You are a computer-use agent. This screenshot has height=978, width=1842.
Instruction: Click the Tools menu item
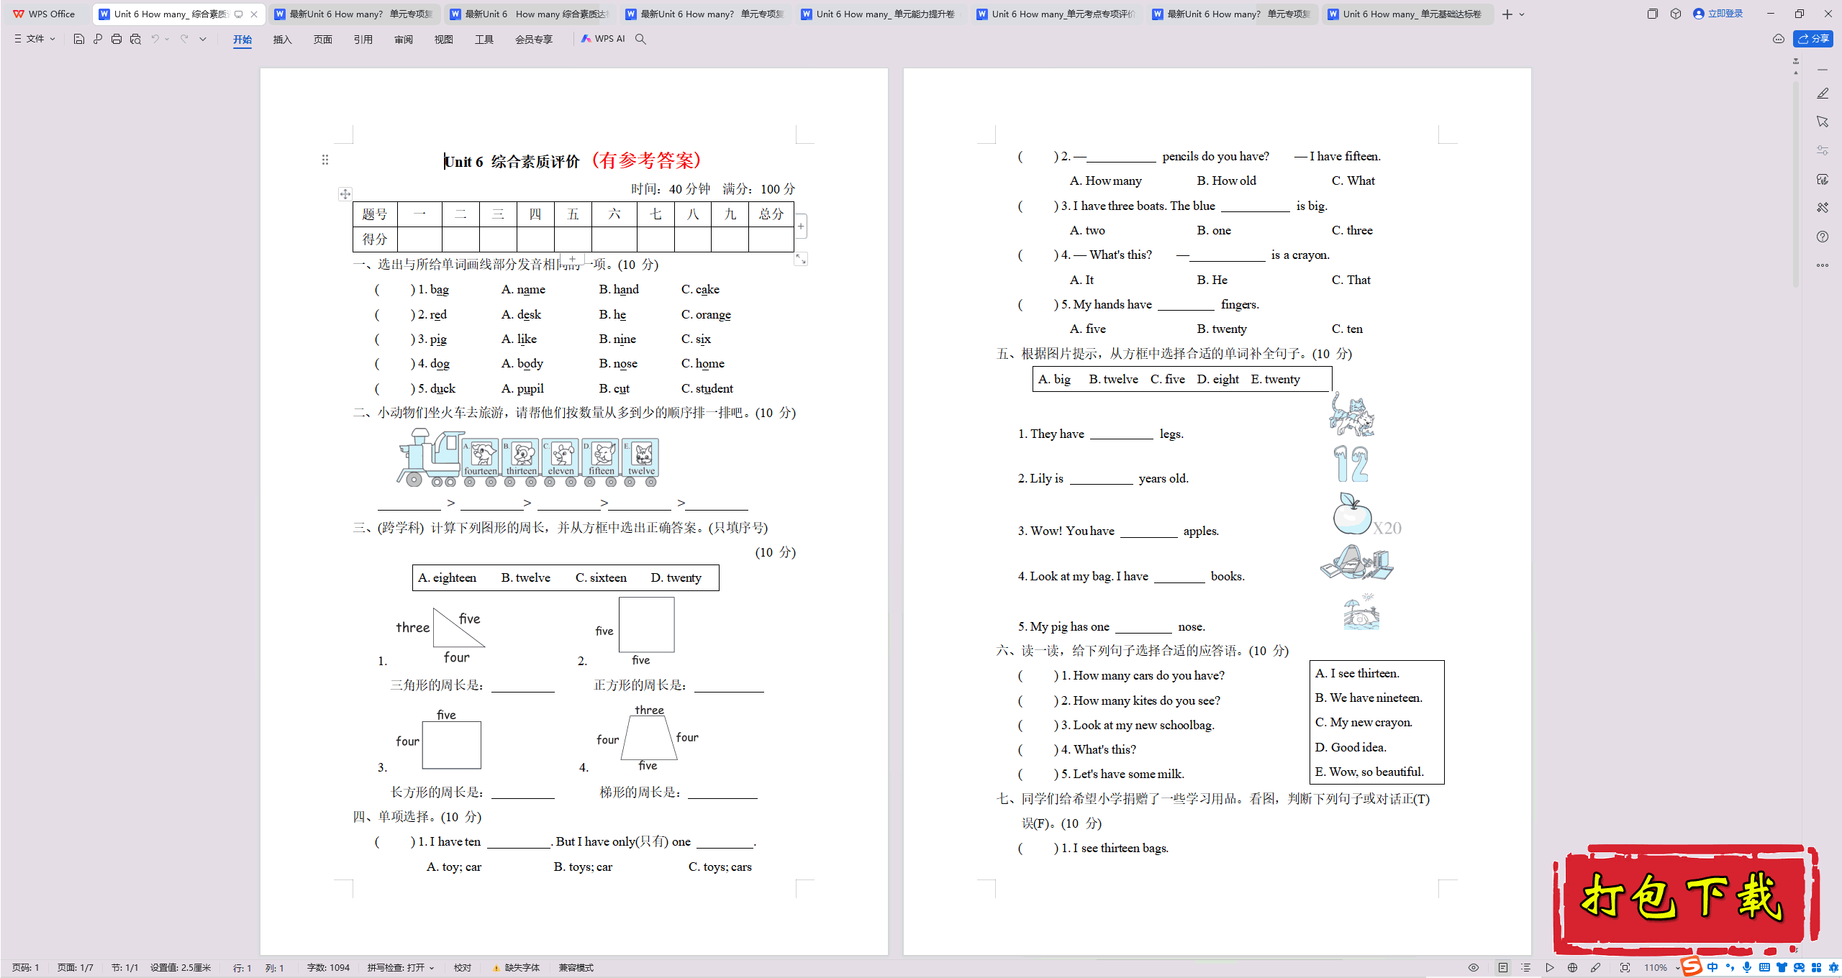[482, 39]
